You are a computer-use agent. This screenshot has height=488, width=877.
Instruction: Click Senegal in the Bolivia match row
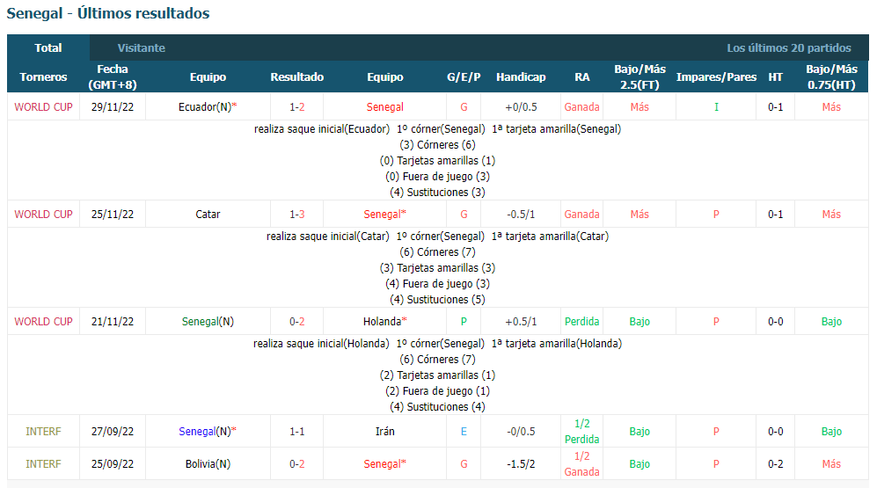(382, 464)
